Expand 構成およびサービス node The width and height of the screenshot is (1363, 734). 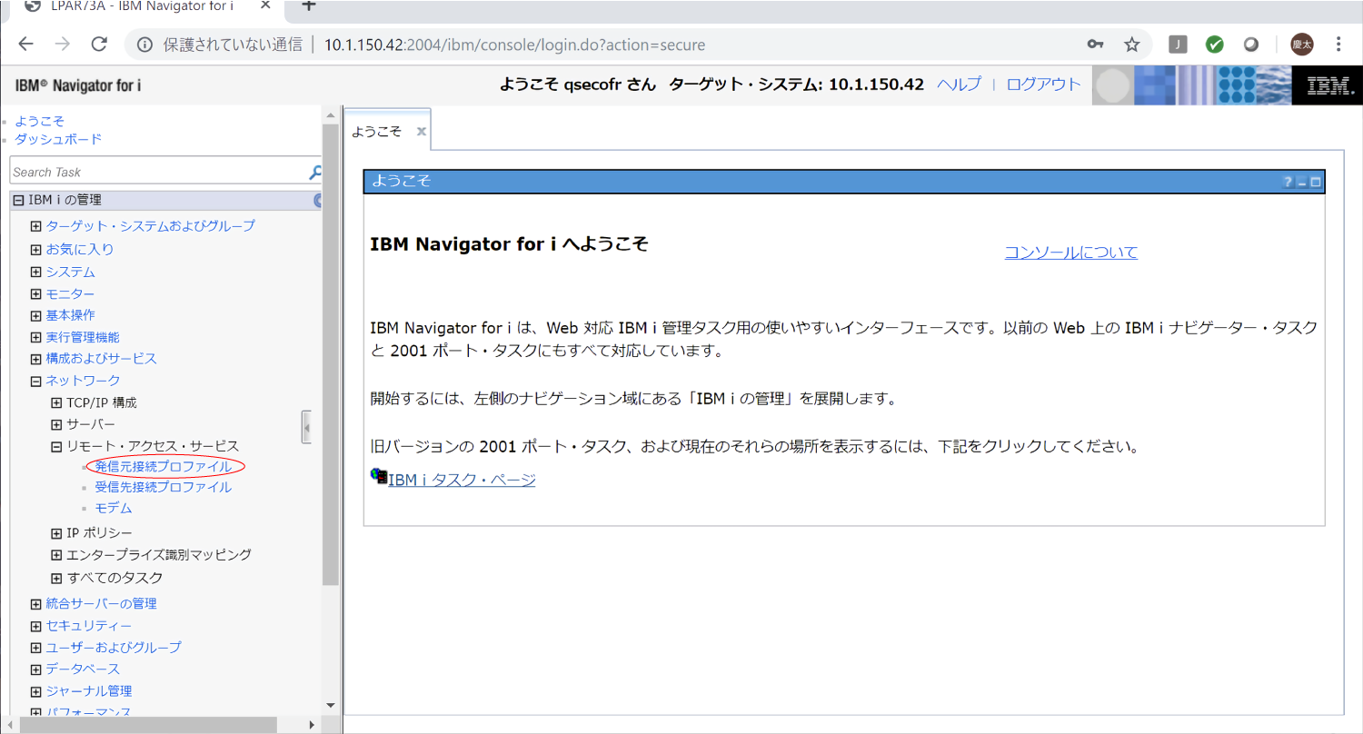[35, 359]
